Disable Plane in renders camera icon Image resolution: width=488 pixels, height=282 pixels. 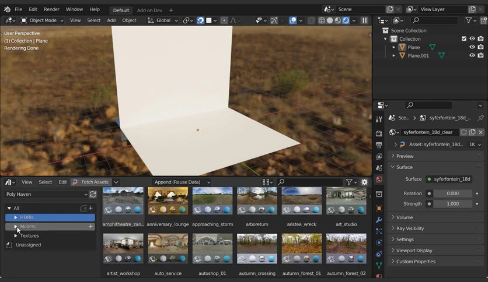[x=481, y=47]
